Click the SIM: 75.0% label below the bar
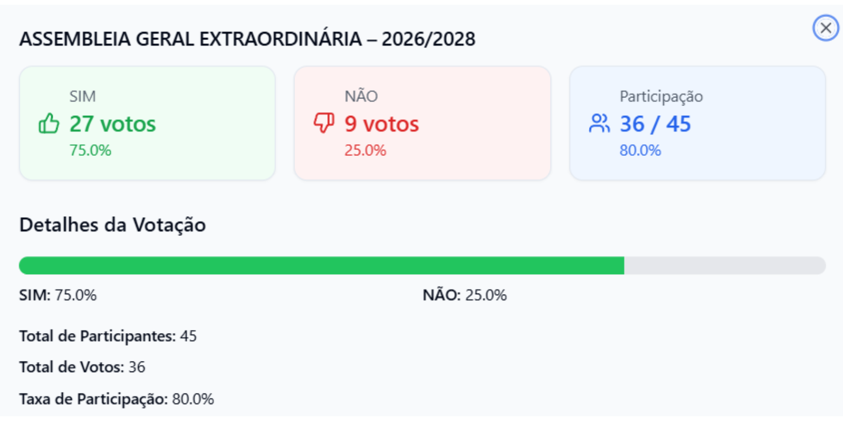The height and width of the screenshot is (421, 843). [58, 295]
